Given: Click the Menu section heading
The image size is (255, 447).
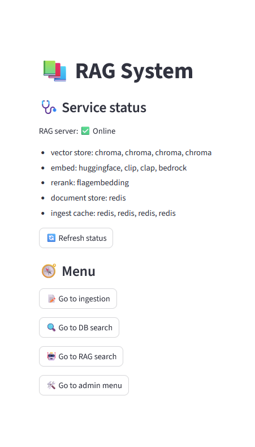Looking at the screenshot, I should (x=79, y=271).
